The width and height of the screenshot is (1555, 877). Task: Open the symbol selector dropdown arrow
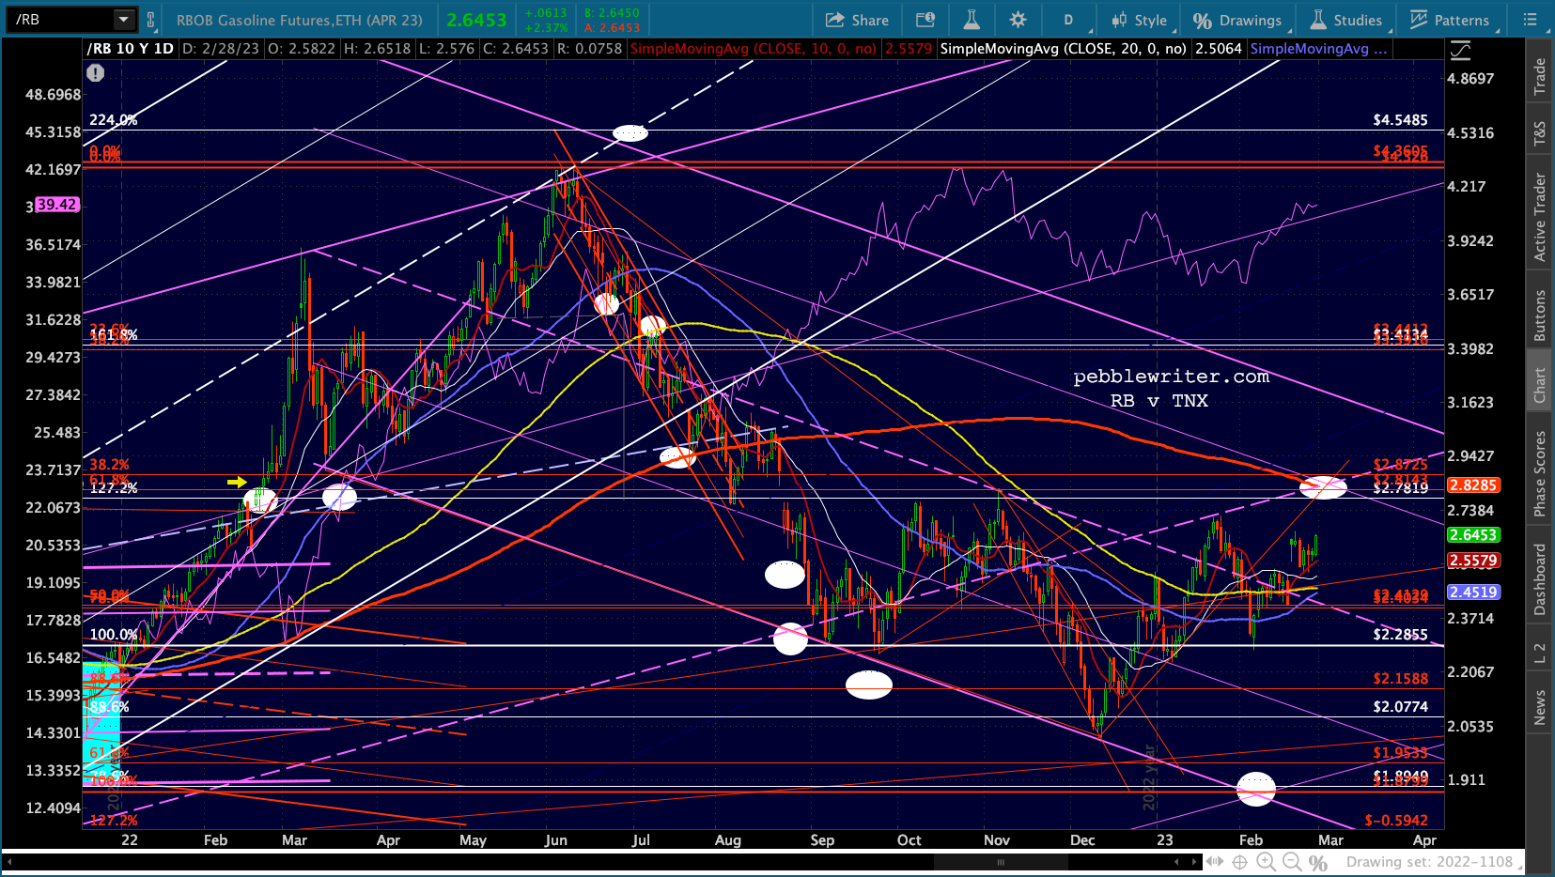coord(124,19)
